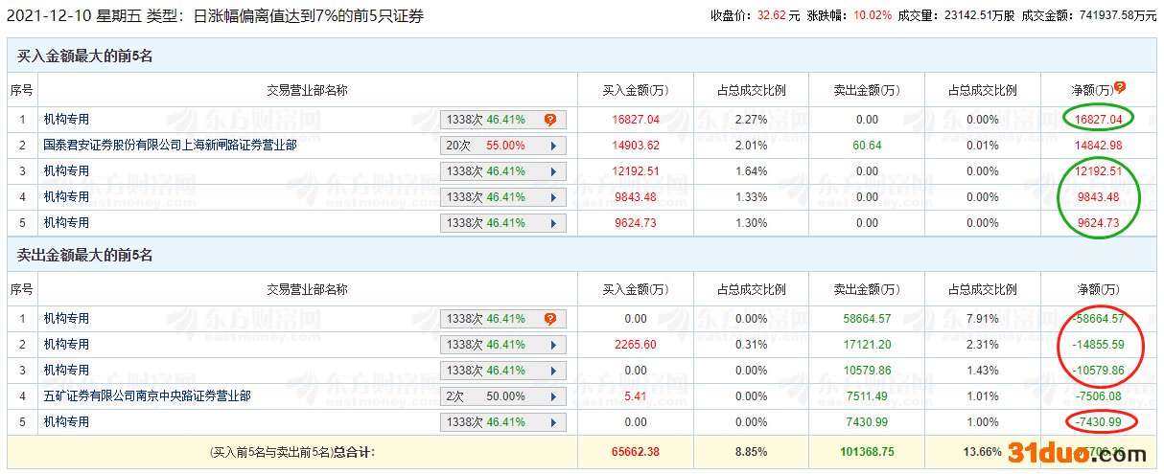Expand arrow in buy table row 3
1164x474 pixels.
tap(553, 171)
